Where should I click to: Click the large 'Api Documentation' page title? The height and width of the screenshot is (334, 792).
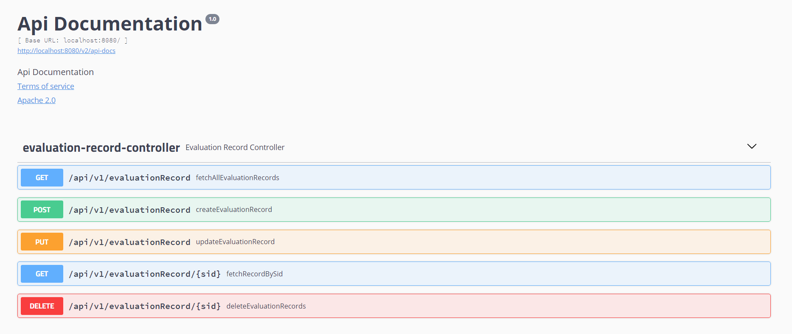pos(110,24)
